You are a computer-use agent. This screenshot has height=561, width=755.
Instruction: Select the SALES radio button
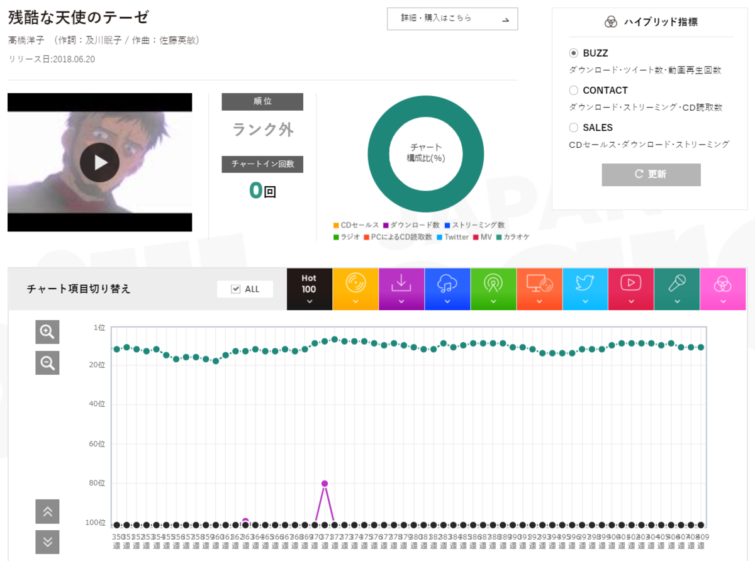tap(573, 128)
